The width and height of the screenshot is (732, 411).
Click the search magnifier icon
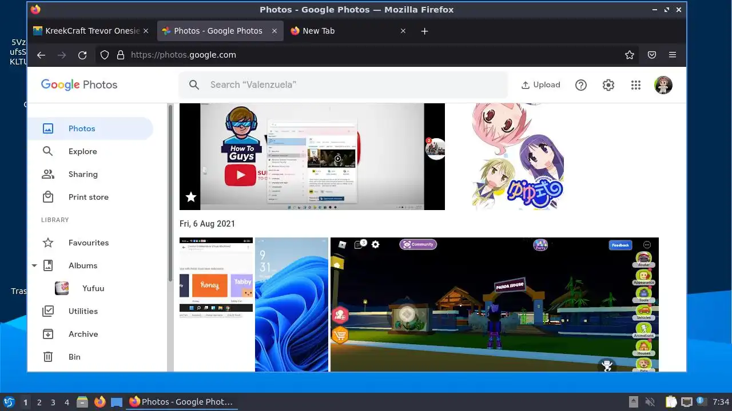point(194,84)
